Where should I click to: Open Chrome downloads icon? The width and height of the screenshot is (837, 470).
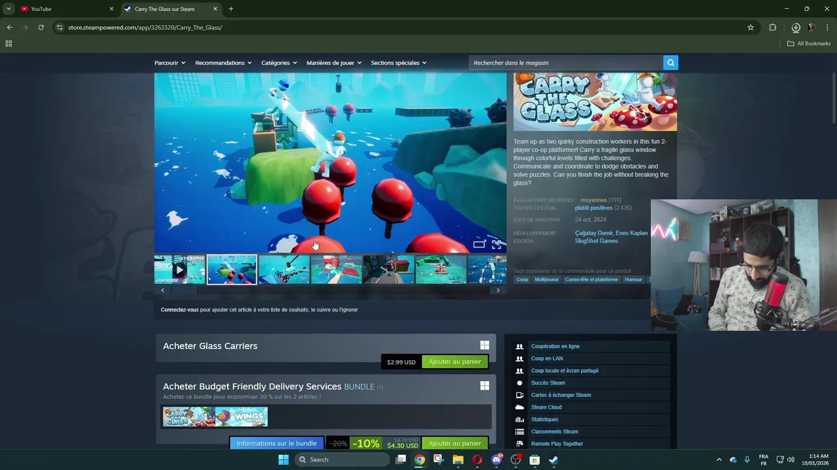coord(796,27)
